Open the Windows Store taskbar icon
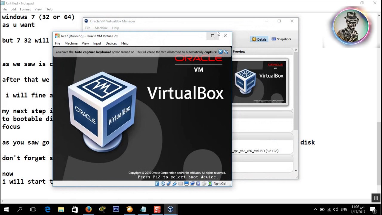This screenshot has width=382, height=215. 75,209
